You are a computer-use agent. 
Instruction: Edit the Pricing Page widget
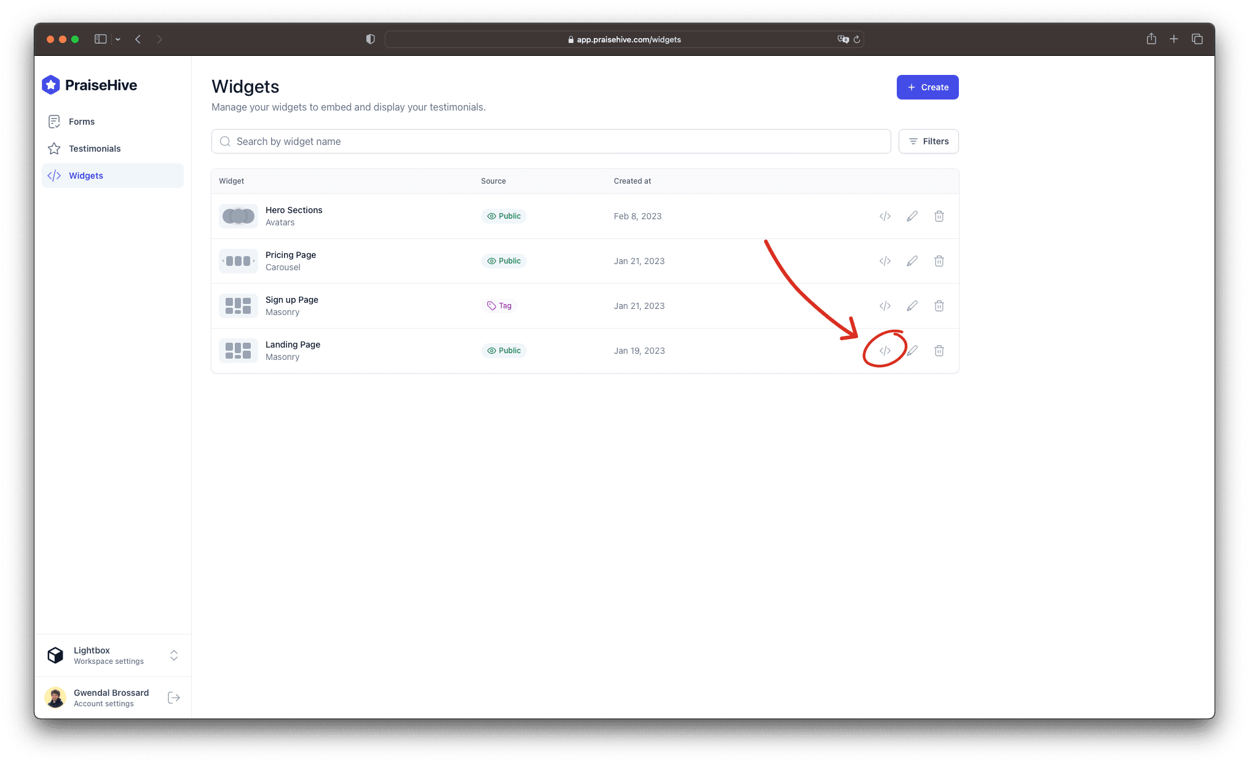pyautogui.click(x=912, y=261)
